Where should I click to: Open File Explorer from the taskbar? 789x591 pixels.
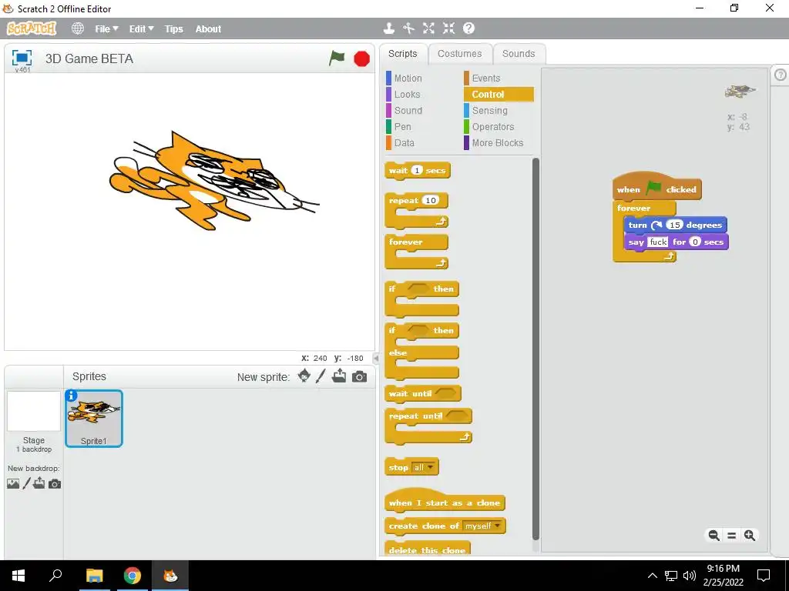click(94, 576)
